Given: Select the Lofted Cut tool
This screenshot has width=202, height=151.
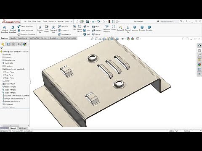Looking at the screenshot, I should 64,30.
